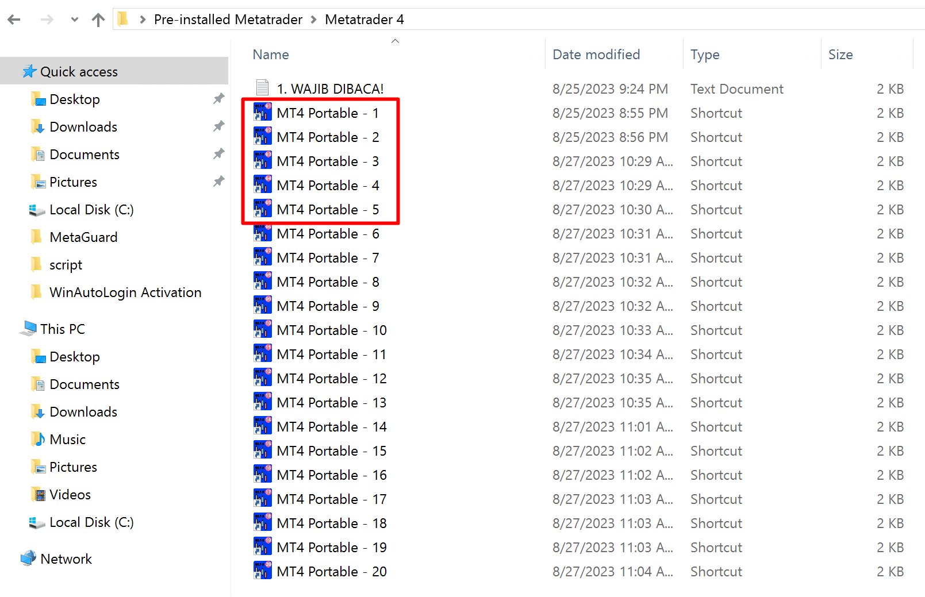Open Music under This PC
The height and width of the screenshot is (597, 925).
coord(67,440)
